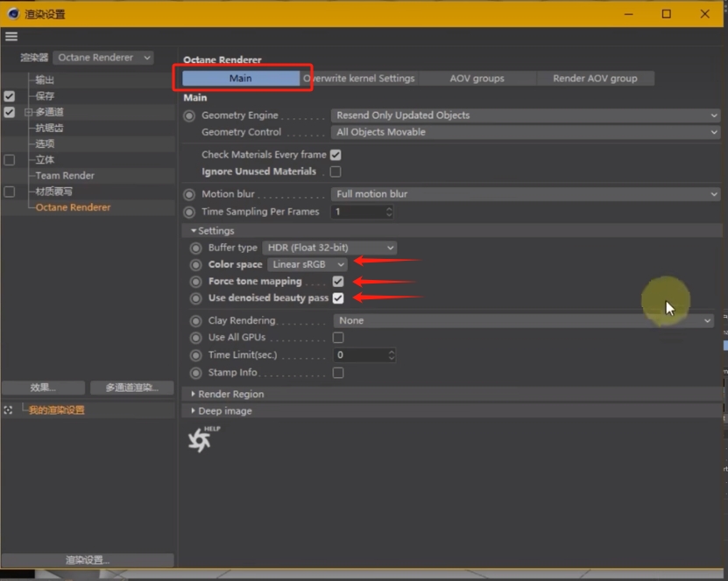Viewport: 728px width, 581px height.
Task: Click Time Limit animation dot
Action: tap(196, 355)
